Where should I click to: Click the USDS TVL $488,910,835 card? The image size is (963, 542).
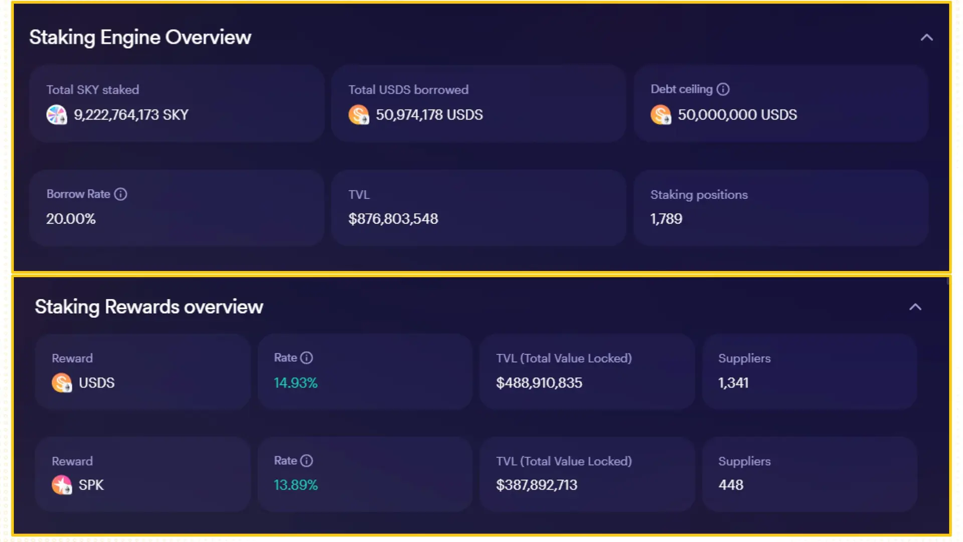click(587, 372)
